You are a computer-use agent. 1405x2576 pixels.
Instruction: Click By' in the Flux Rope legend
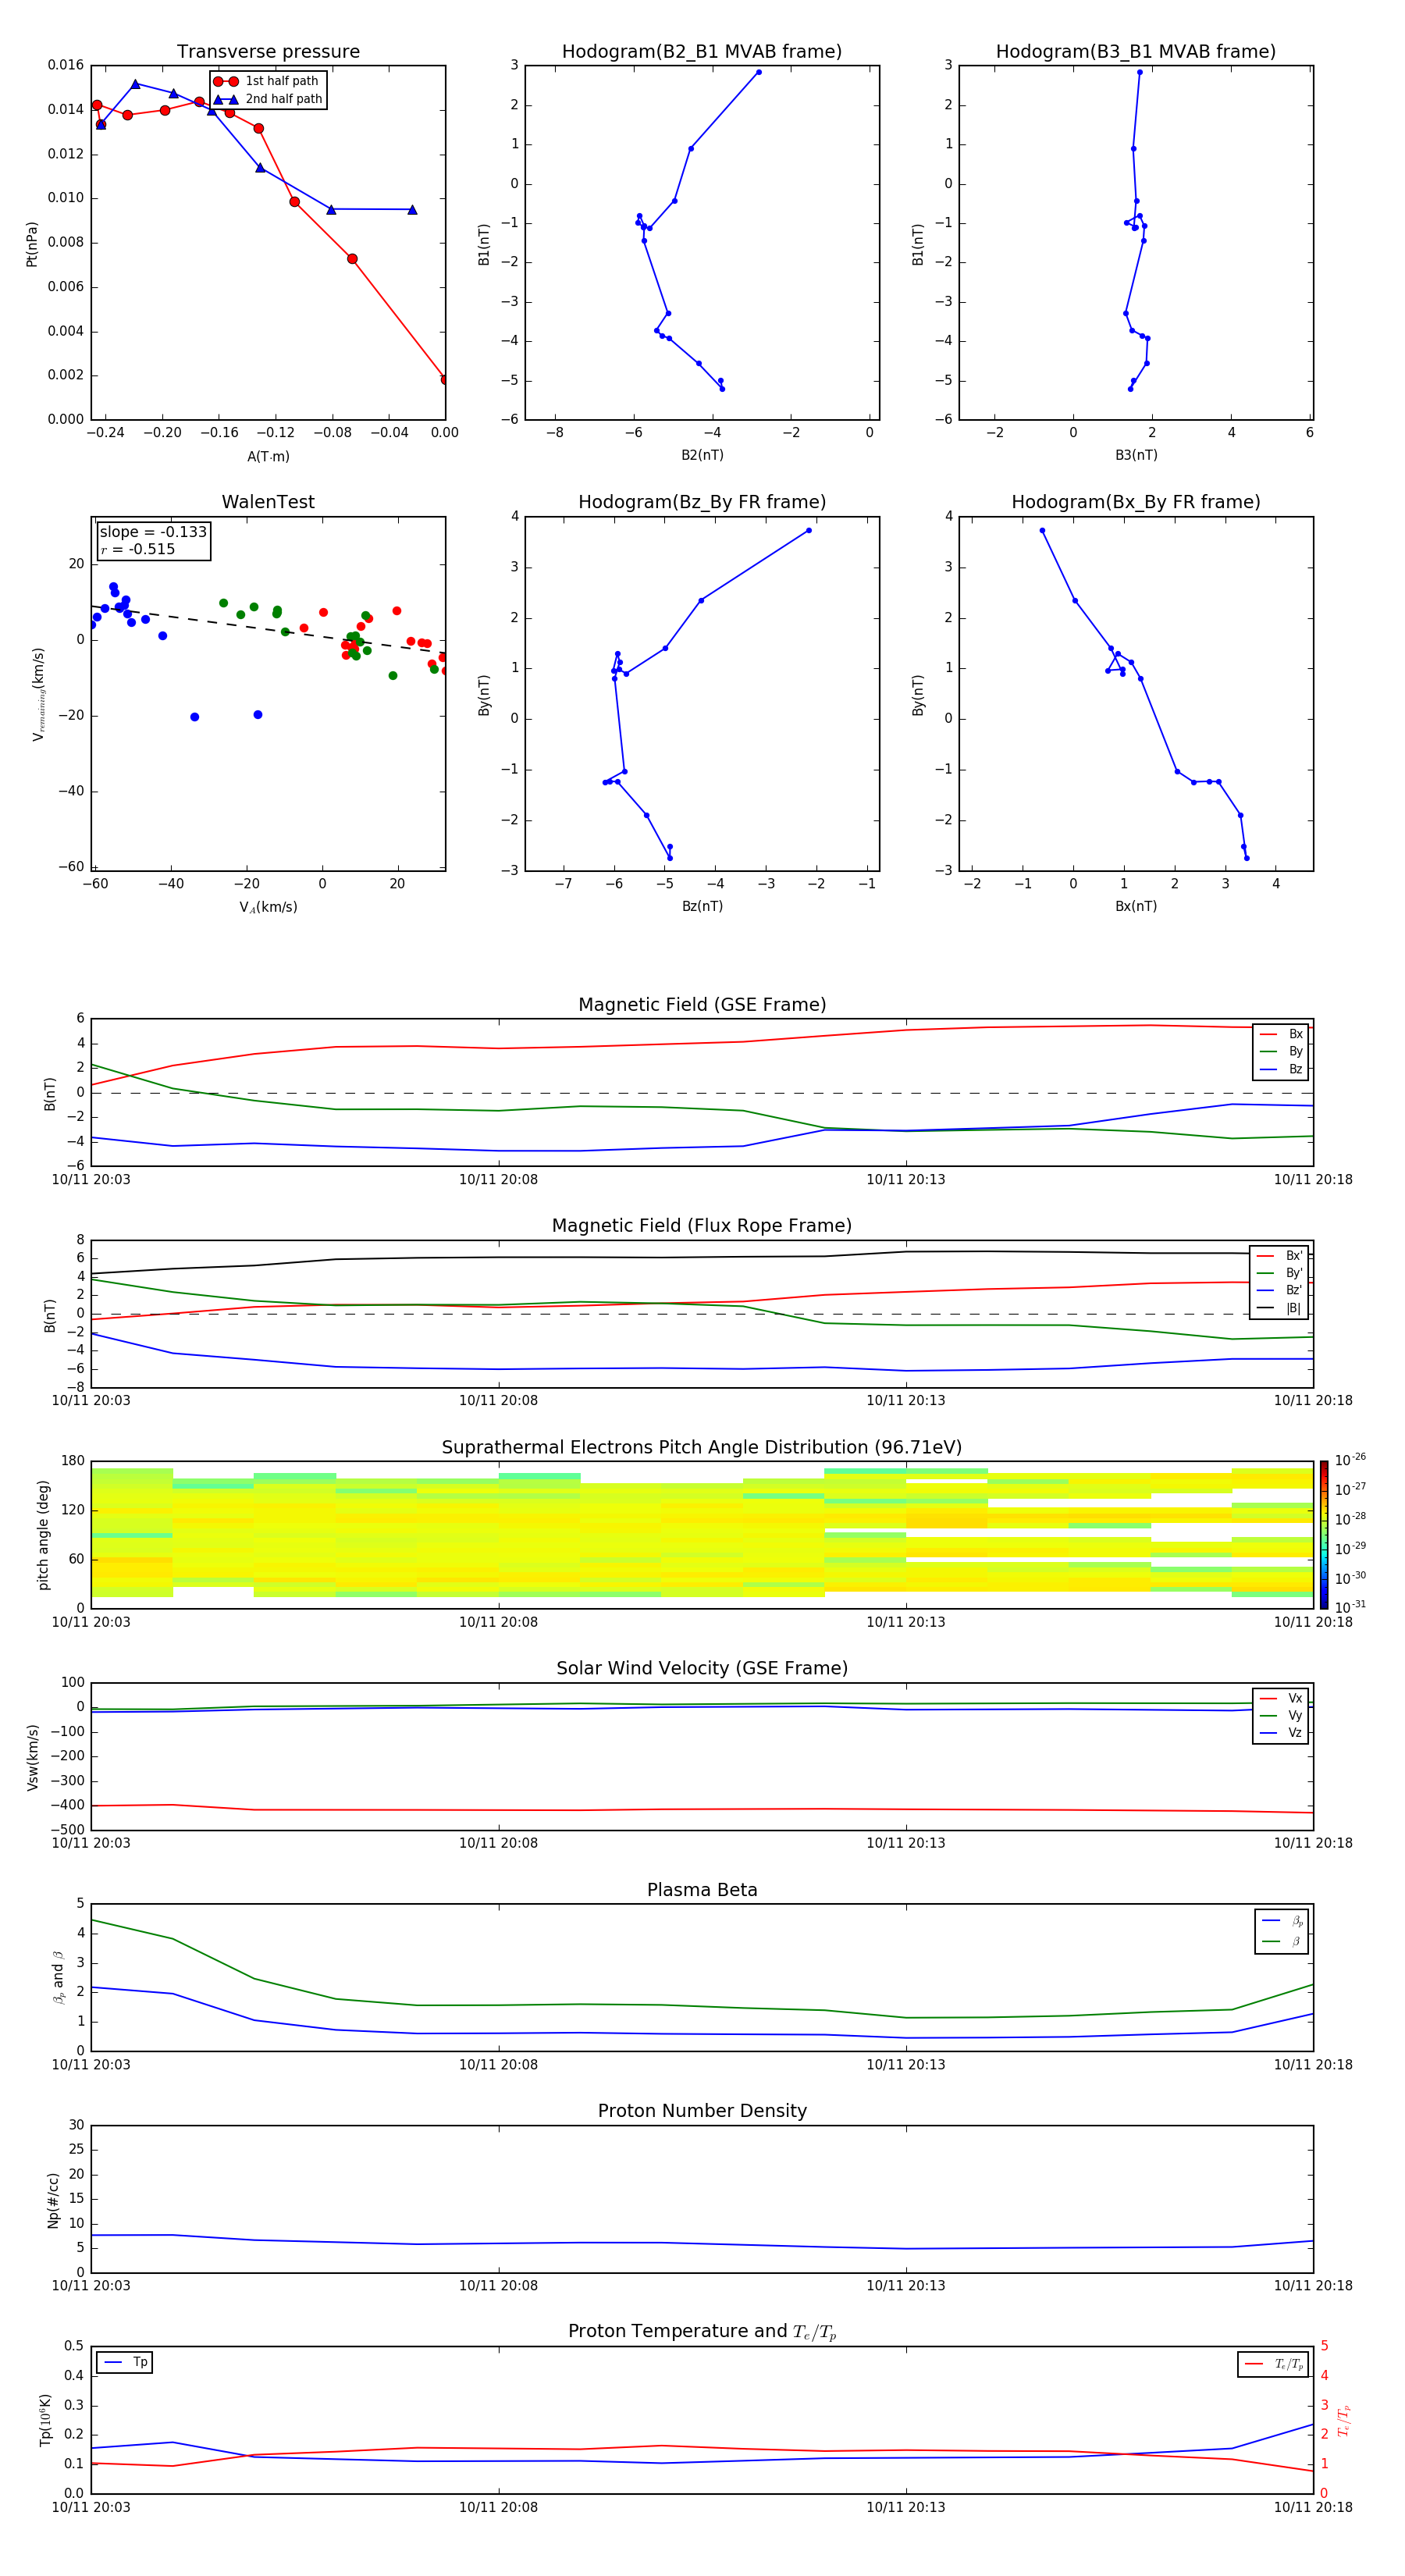[1294, 1273]
